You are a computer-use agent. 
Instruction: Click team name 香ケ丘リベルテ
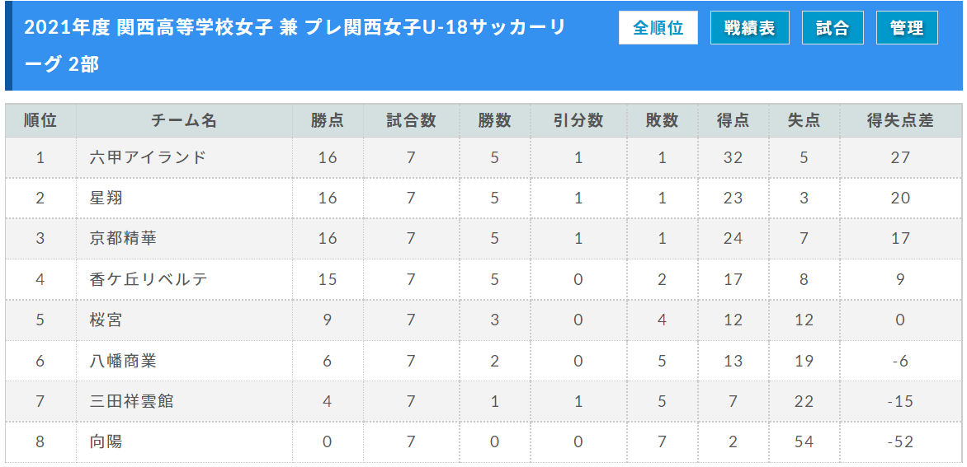coord(148,279)
